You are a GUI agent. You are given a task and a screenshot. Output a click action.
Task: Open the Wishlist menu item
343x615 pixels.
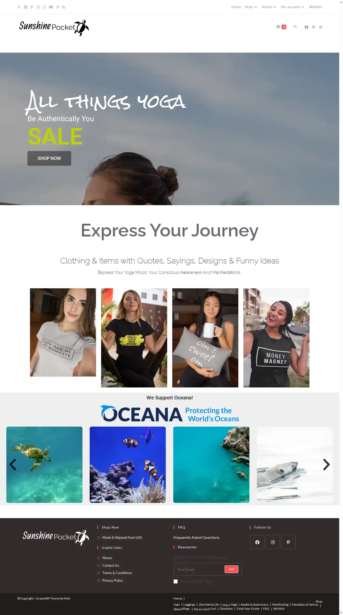[x=316, y=7]
